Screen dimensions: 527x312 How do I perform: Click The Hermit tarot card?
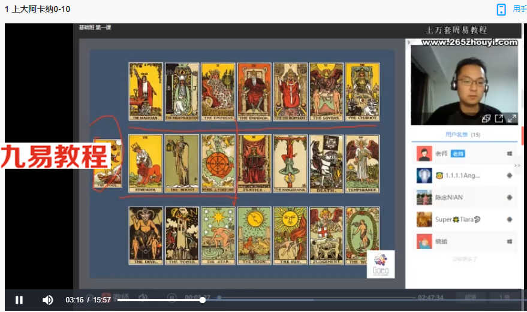click(x=182, y=163)
